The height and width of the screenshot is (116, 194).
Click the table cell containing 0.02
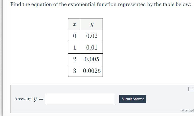coord(92,36)
